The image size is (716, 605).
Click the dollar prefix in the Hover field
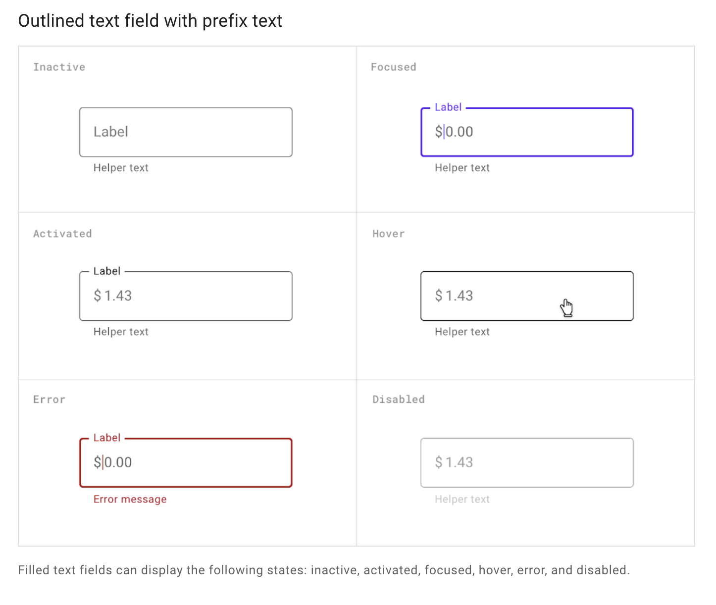pyautogui.click(x=440, y=296)
